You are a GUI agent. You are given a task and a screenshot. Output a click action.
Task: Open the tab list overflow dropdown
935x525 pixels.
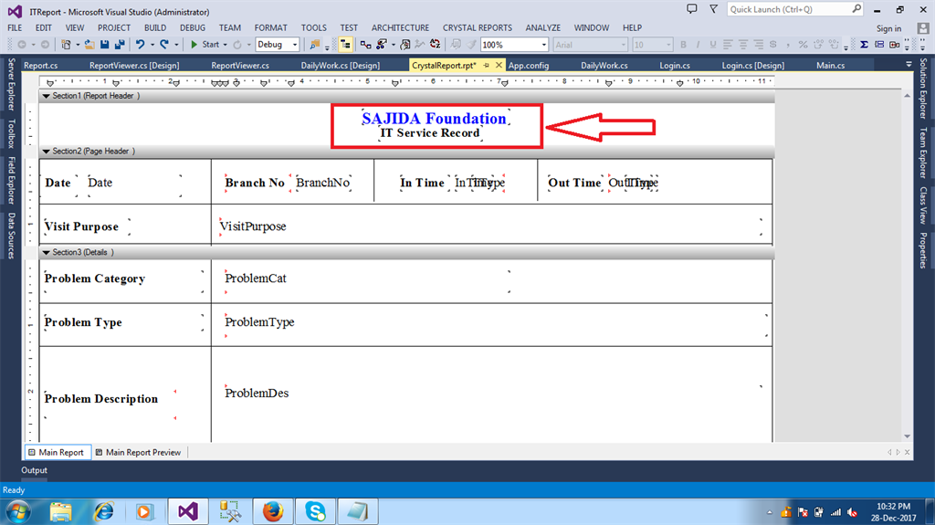909,65
